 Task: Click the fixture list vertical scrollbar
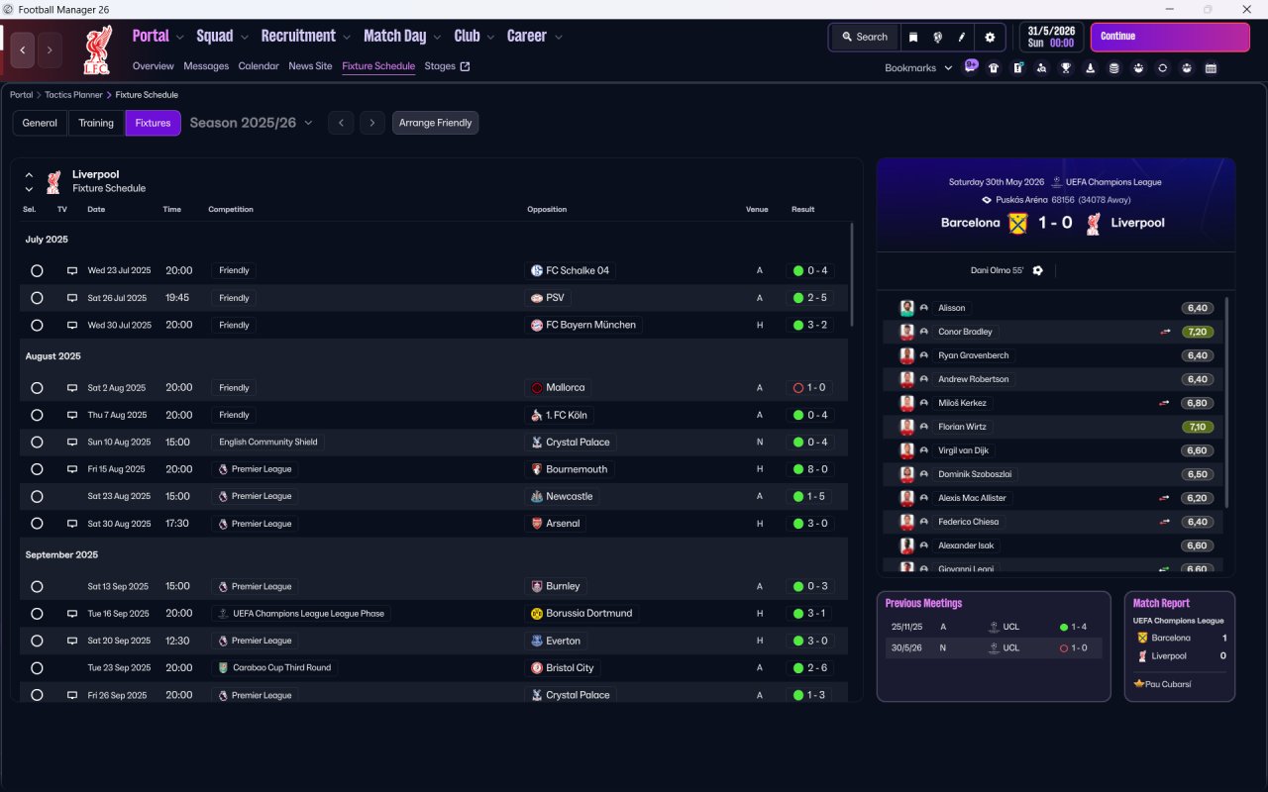point(852,275)
